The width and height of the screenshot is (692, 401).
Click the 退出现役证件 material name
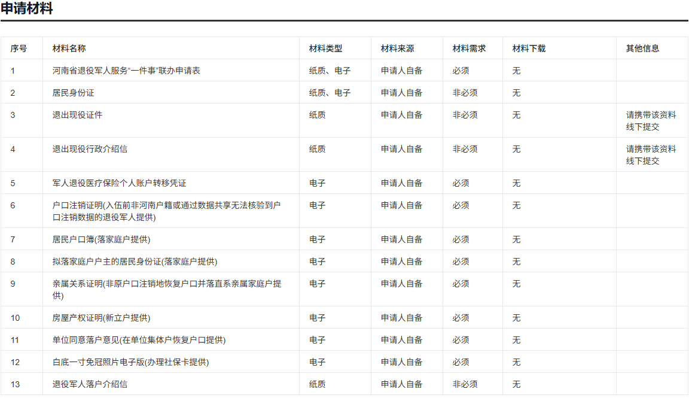coord(77,115)
